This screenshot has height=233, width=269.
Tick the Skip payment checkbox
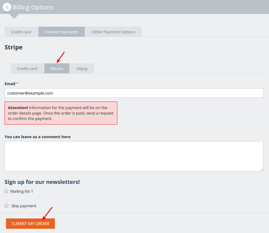pyautogui.click(x=6, y=205)
